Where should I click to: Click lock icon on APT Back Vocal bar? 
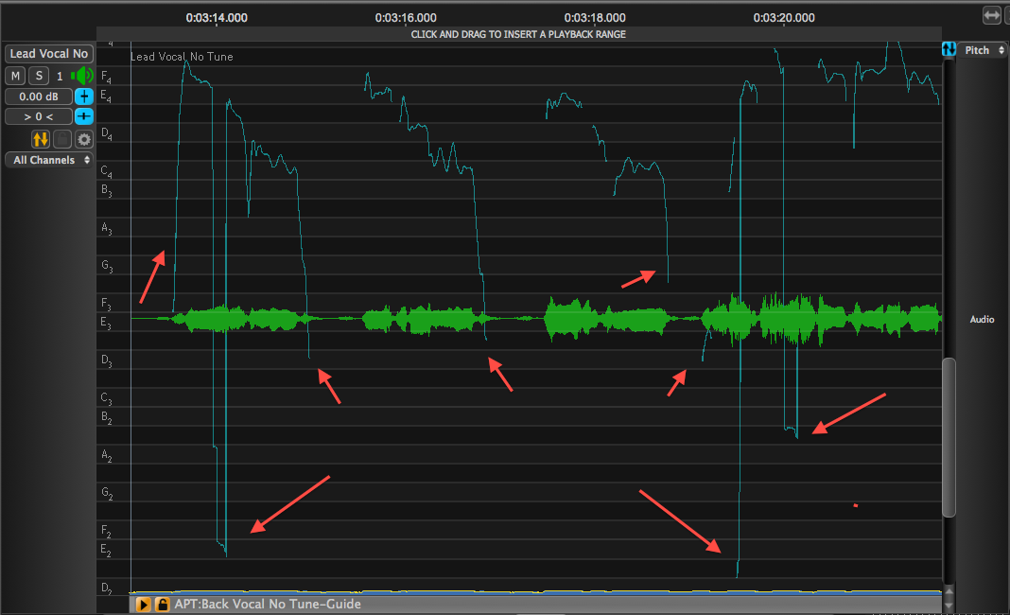point(162,605)
